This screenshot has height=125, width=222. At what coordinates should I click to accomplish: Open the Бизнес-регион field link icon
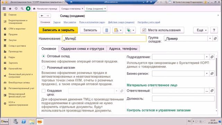212,74
